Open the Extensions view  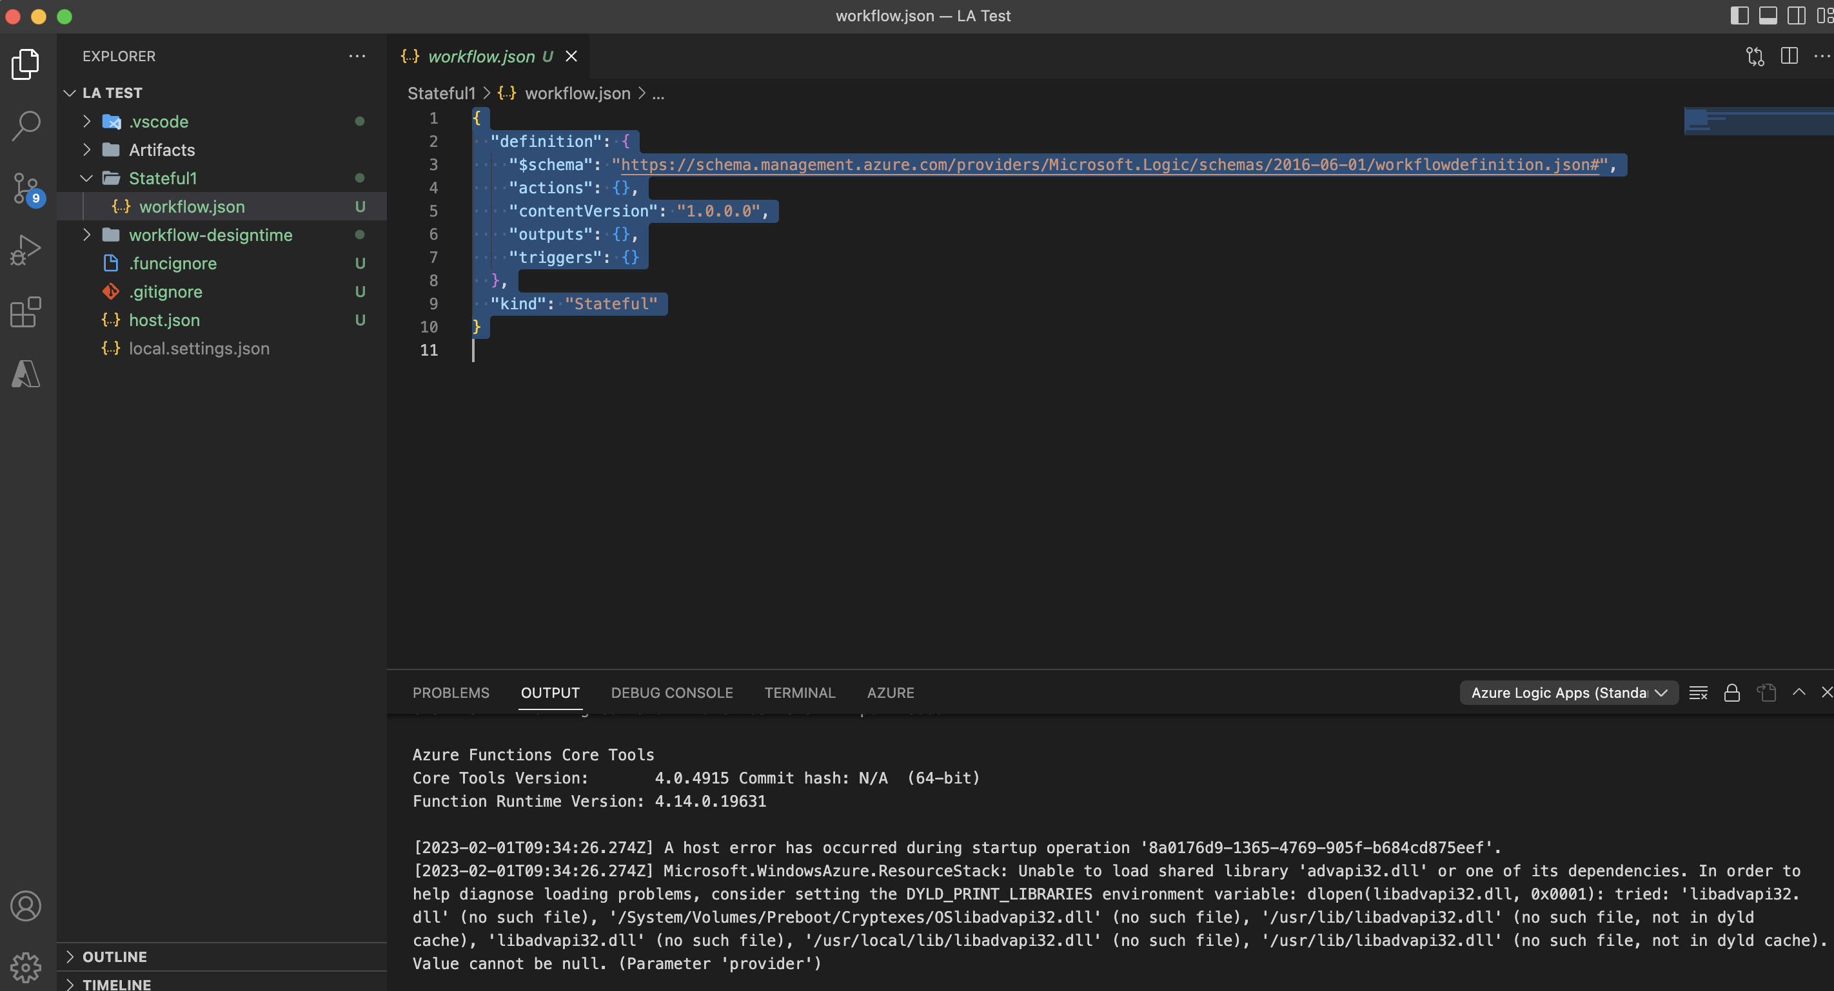pos(26,312)
